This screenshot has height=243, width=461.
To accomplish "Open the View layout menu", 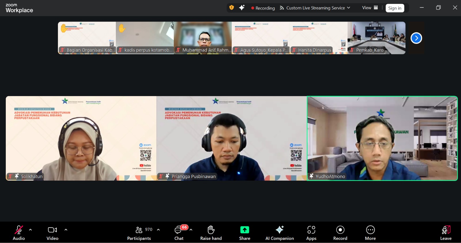I will tap(370, 8).
